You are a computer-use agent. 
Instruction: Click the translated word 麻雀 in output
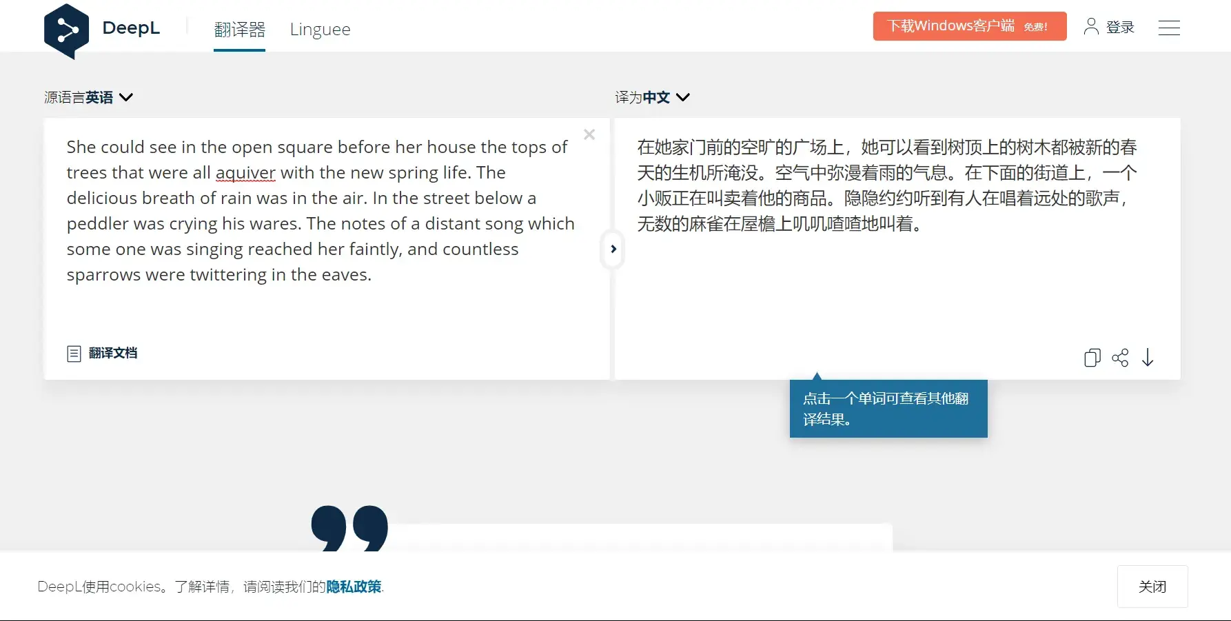[x=706, y=224]
